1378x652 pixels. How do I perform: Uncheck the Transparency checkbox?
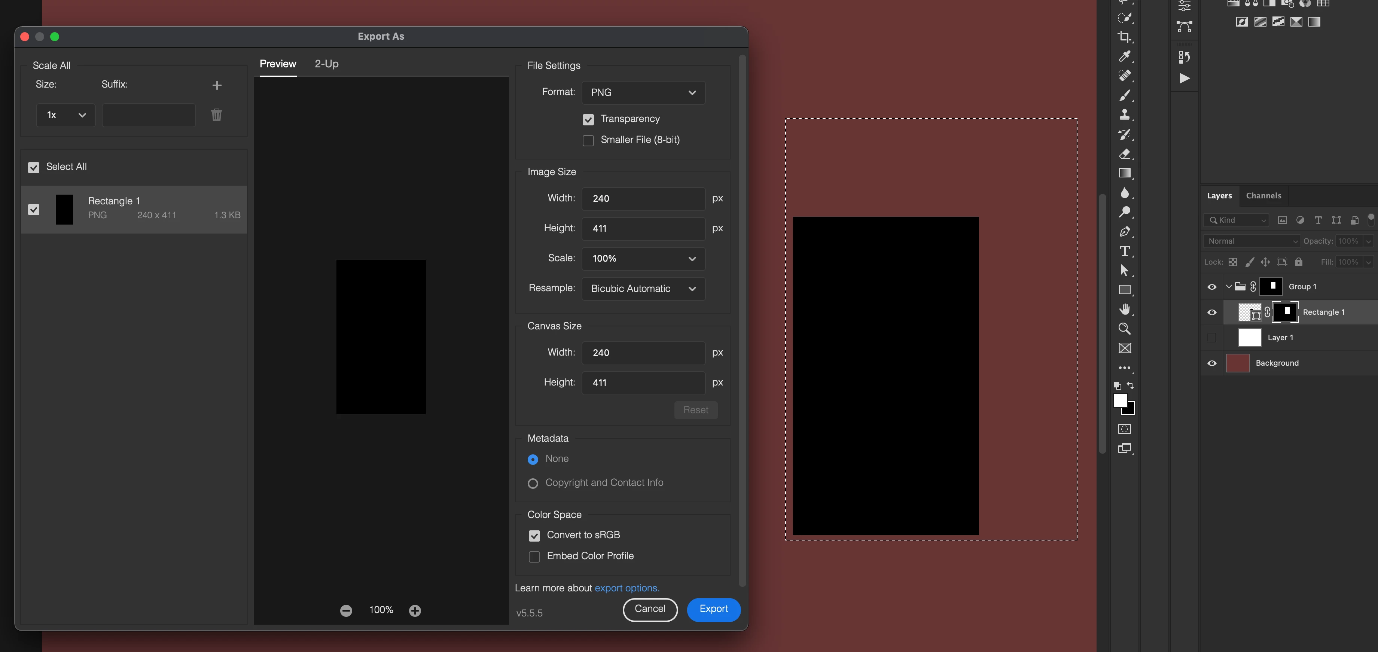588,119
